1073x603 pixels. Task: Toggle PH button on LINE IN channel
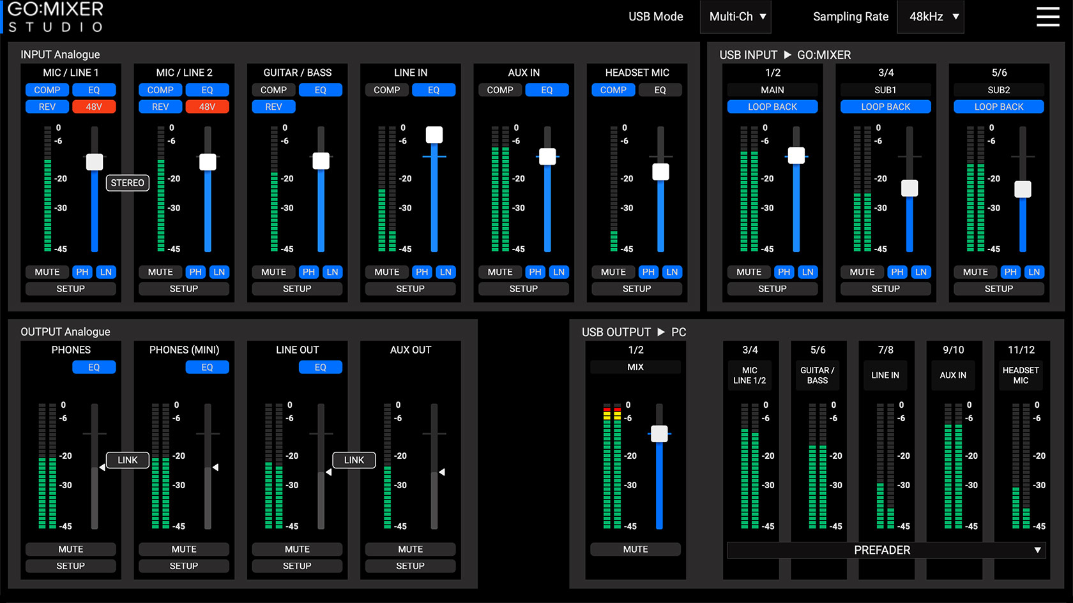(422, 272)
